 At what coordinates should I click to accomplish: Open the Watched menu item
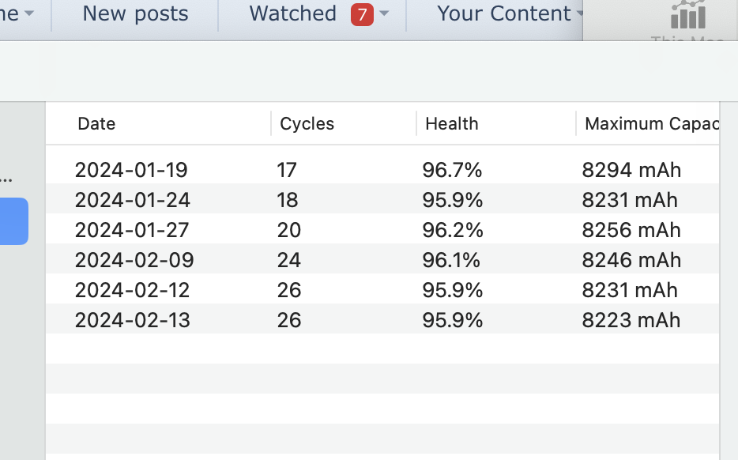[293, 14]
